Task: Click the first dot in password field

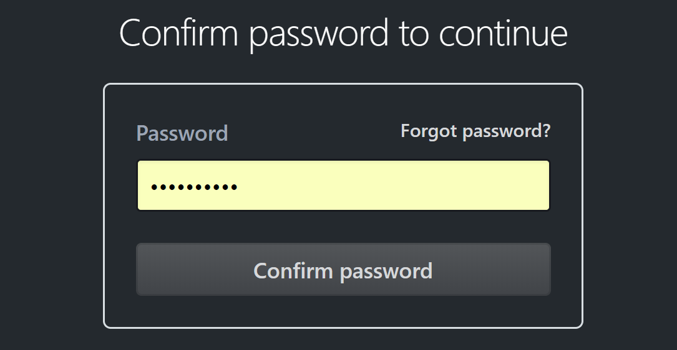Action: [x=155, y=186]
